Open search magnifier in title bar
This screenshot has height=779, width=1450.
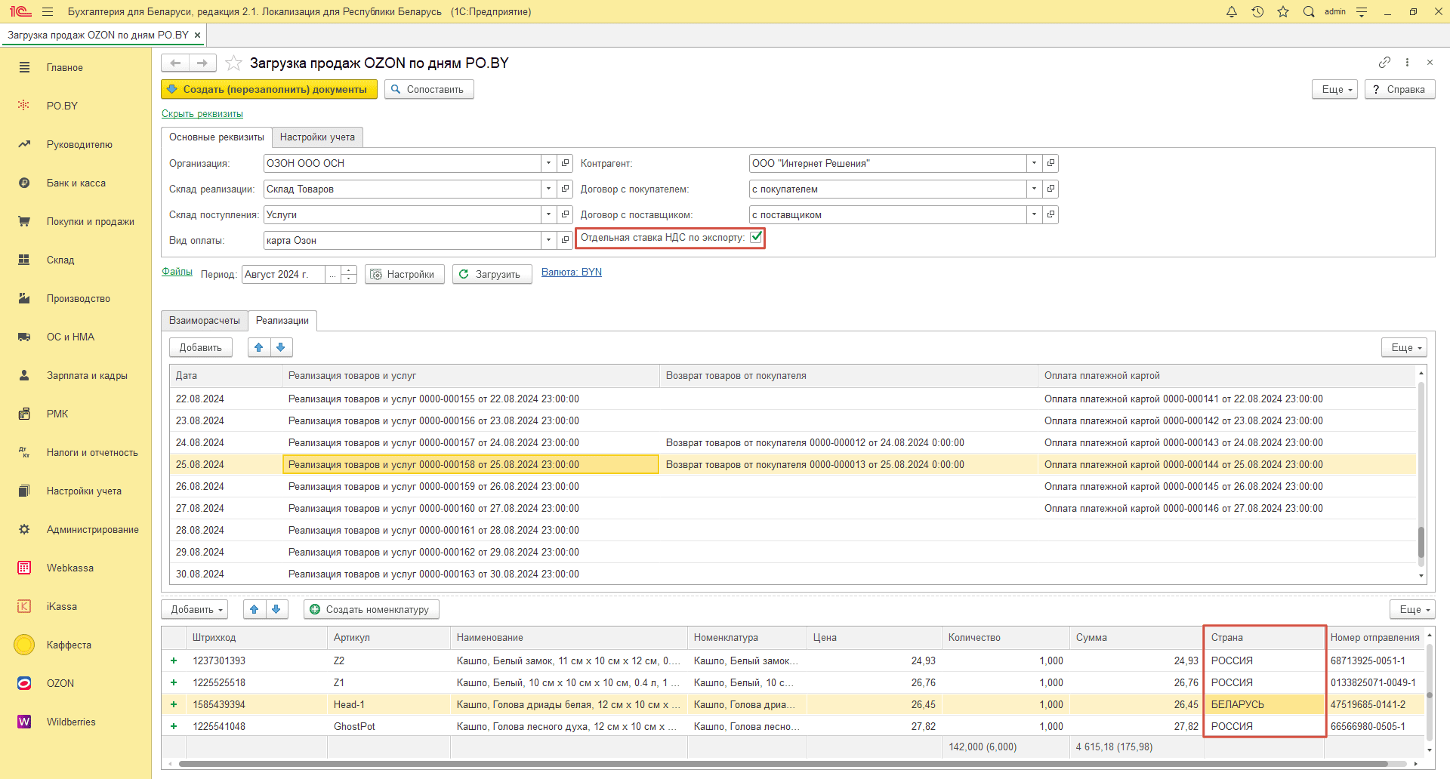(x=1309, y=11)
